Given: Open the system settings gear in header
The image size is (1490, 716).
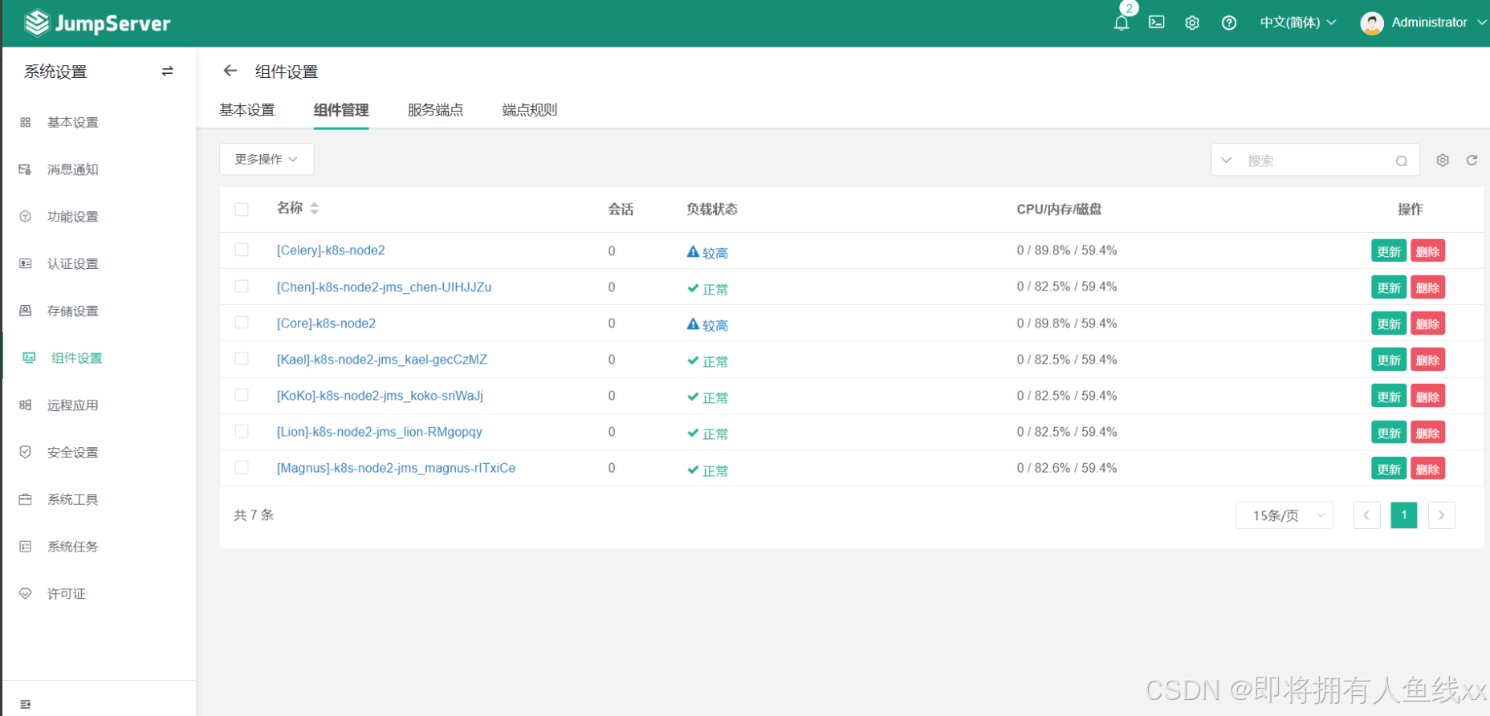Looking at the screenshot, I should [1192, 22].
